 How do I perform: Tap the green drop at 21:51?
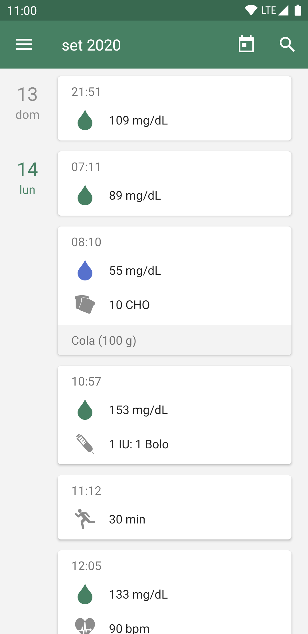(85, 120)
